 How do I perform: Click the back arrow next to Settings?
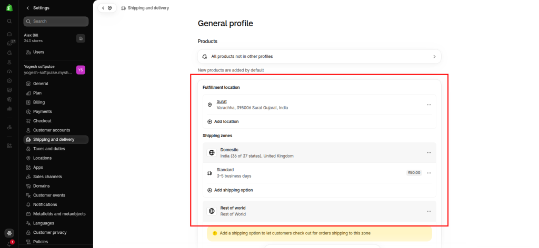click(x=28, y=8)
